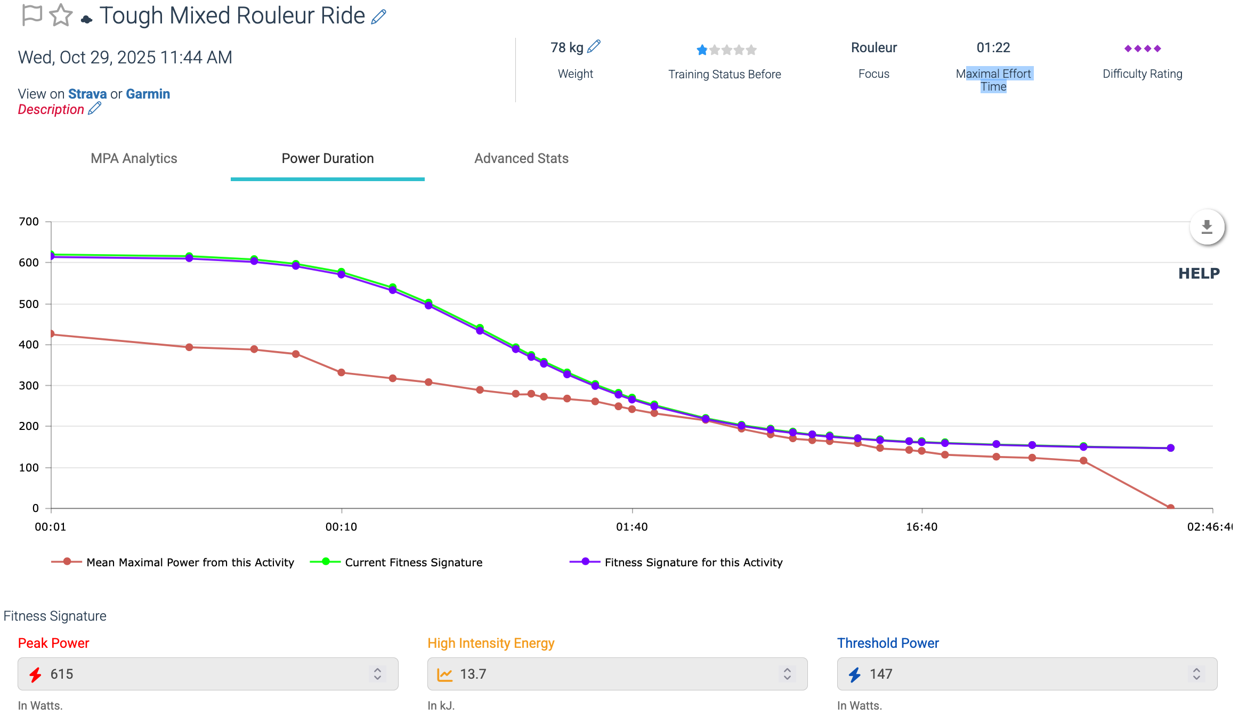Adjust High Intensity Energy stepper arrows
The height and width of the screenshot is (716, 1247).
[787, 674]
